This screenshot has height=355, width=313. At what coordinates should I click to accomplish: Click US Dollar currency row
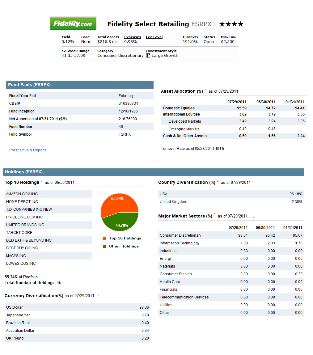click(x=78, y=307)
